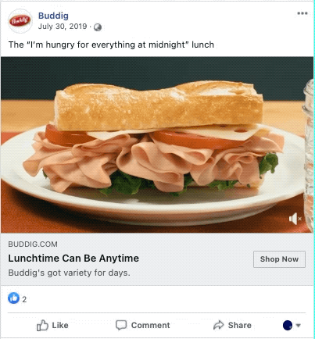The height and width of the screenshot is (339, 315).
Task: Click the Comment button label
Action: 150,325
